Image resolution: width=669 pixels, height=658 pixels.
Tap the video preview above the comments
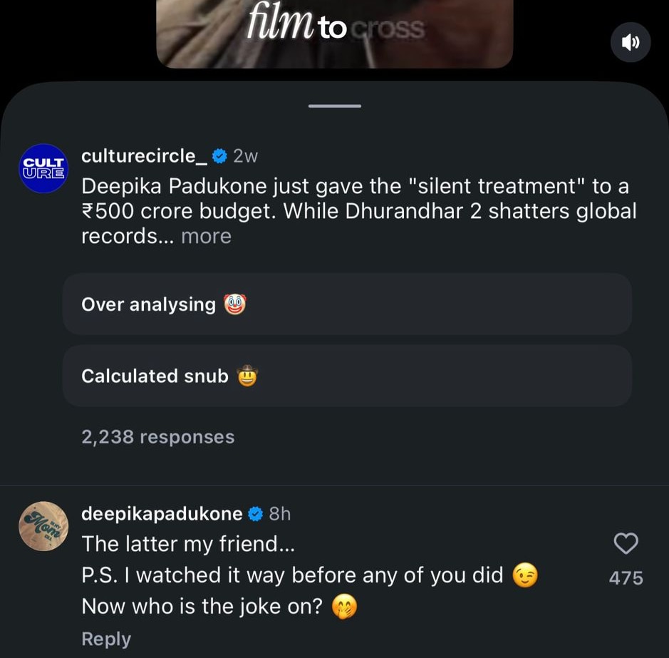(334, 34)
